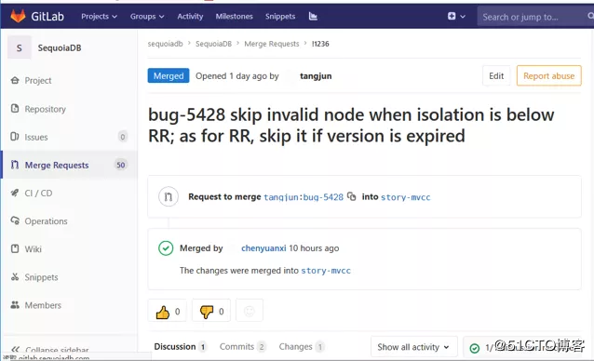Open the Projects dropdown menu

click(x=99, y=16)
